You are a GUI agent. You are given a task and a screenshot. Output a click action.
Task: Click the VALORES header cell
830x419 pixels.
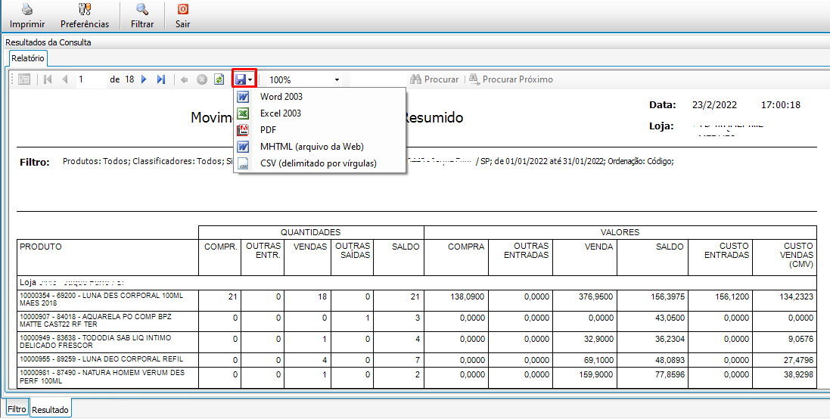click(x=620, y=232)
